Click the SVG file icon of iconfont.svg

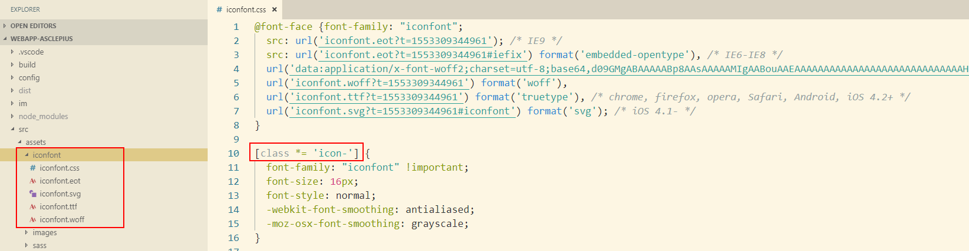[33, 194]
